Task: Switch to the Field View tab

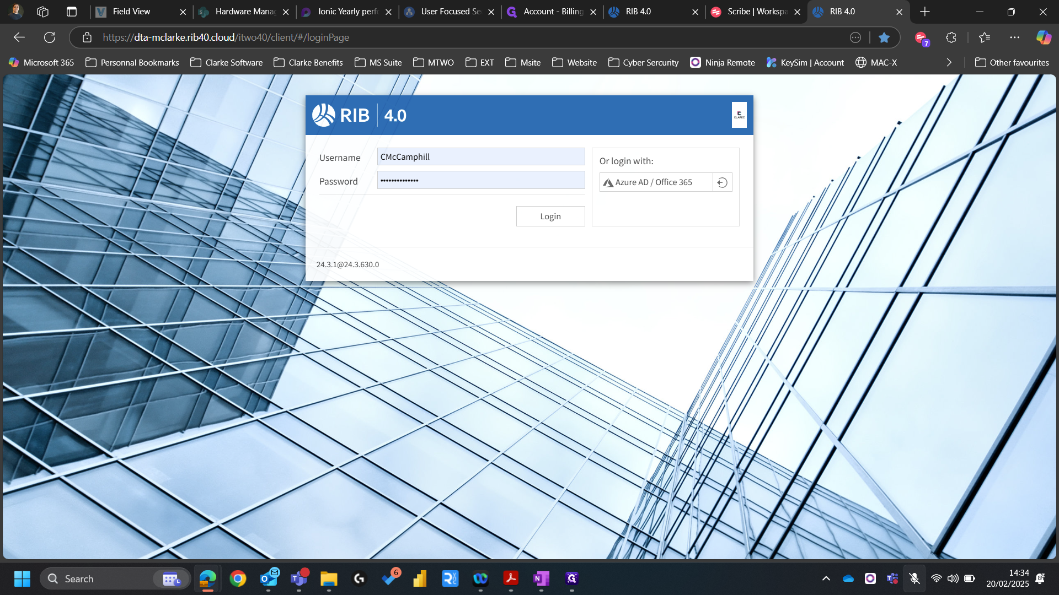Action: [x=131, y=12]
